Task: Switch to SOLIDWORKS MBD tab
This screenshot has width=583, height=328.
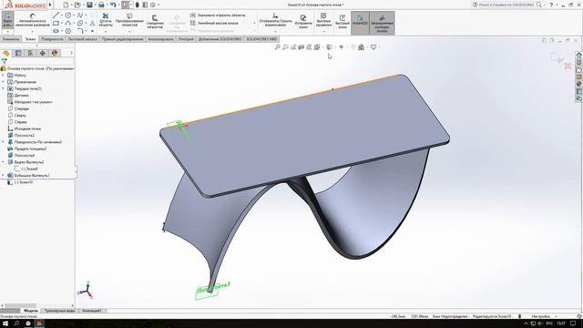Action: click(261, 39)
